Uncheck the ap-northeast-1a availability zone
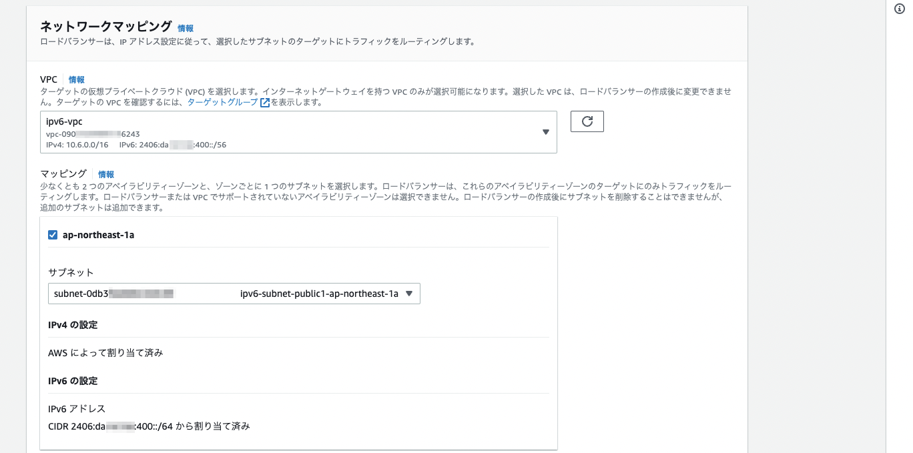This screenshot has width=913, height=453. [x=51, y=235]
